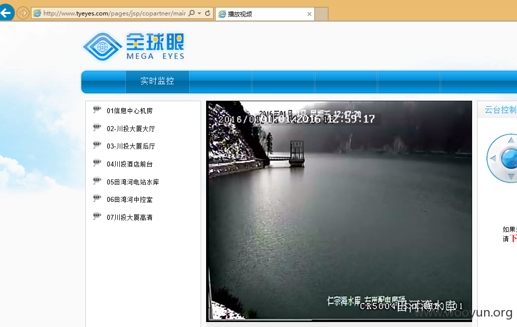Click camera icon beside 04川投酒店前台
The width and height of the screenshot is (517, 327).
click(x=97, y=163)
